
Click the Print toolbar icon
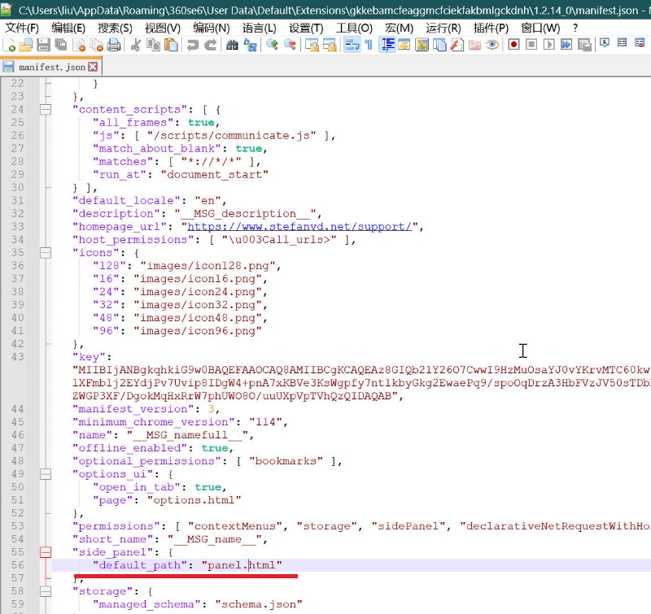coord(114,46)
